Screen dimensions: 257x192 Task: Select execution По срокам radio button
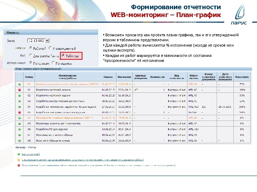[31, 63]
